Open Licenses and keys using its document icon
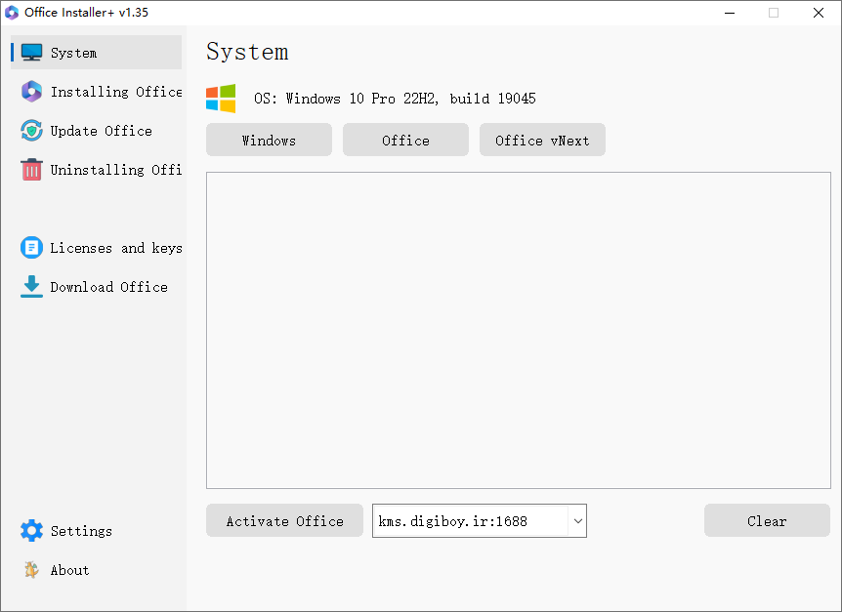842x612 pixels. coord(30,247)
